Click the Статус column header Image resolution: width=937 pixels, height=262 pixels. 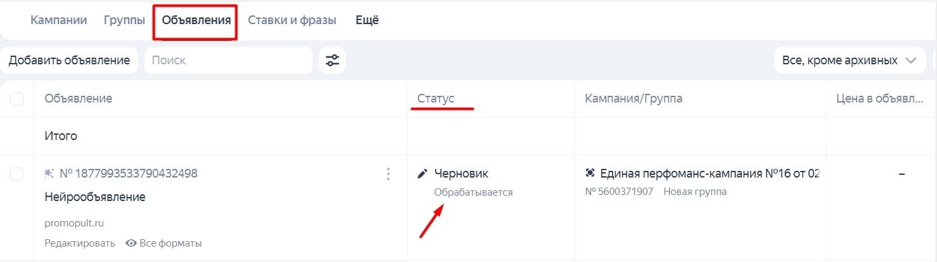coord(436,99)
